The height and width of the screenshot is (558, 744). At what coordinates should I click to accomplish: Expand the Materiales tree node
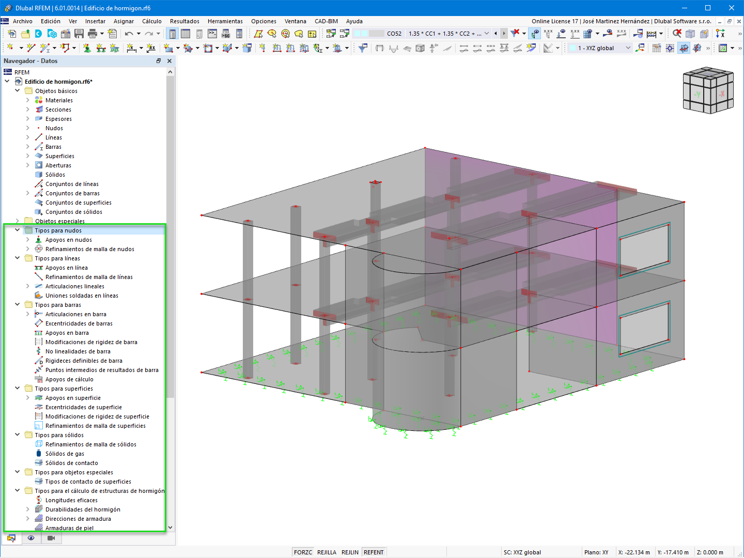coord(28,100)
